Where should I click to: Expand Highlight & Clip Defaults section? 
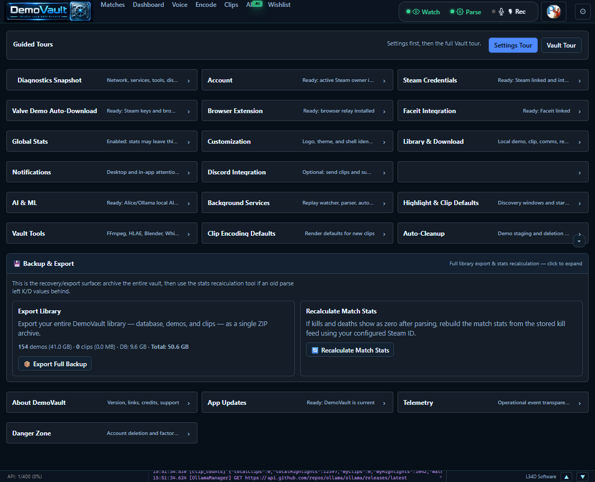pyautogui.click(x=492, y=203)
